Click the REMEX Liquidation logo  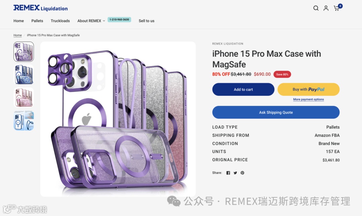41,8
